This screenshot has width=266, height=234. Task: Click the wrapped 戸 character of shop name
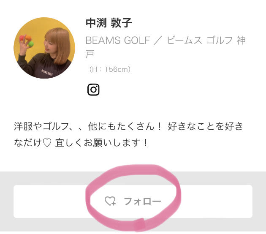point(90,54)
